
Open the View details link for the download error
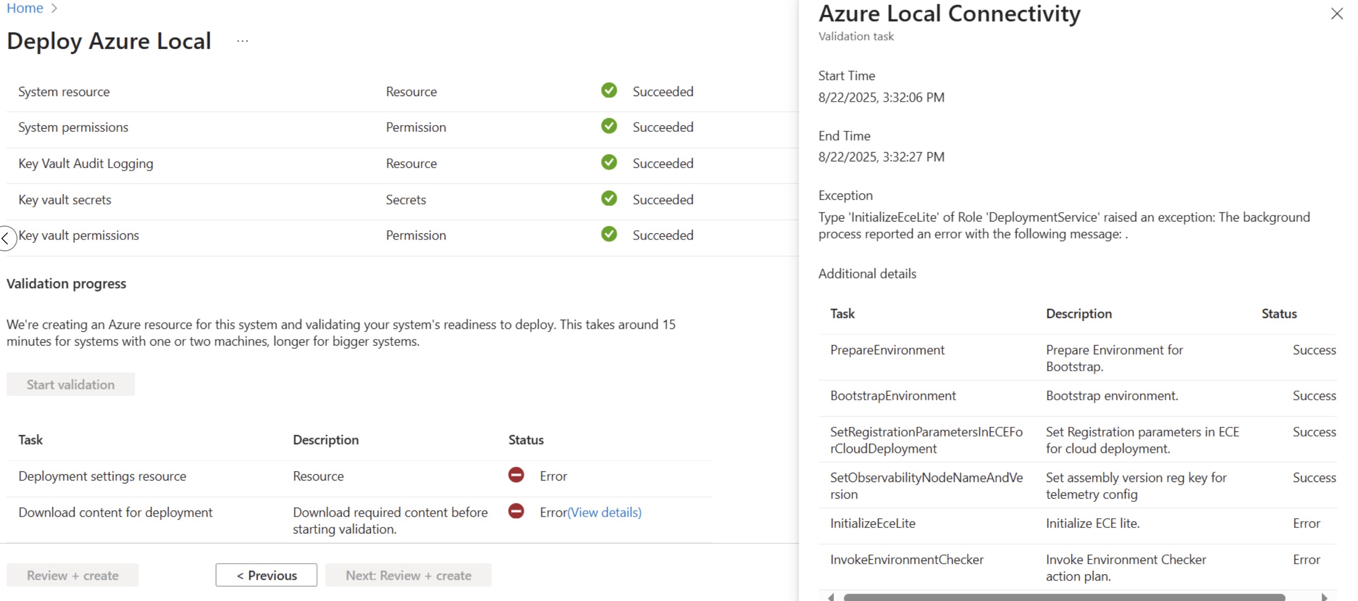pyautogui.click(x=604, y=512)
